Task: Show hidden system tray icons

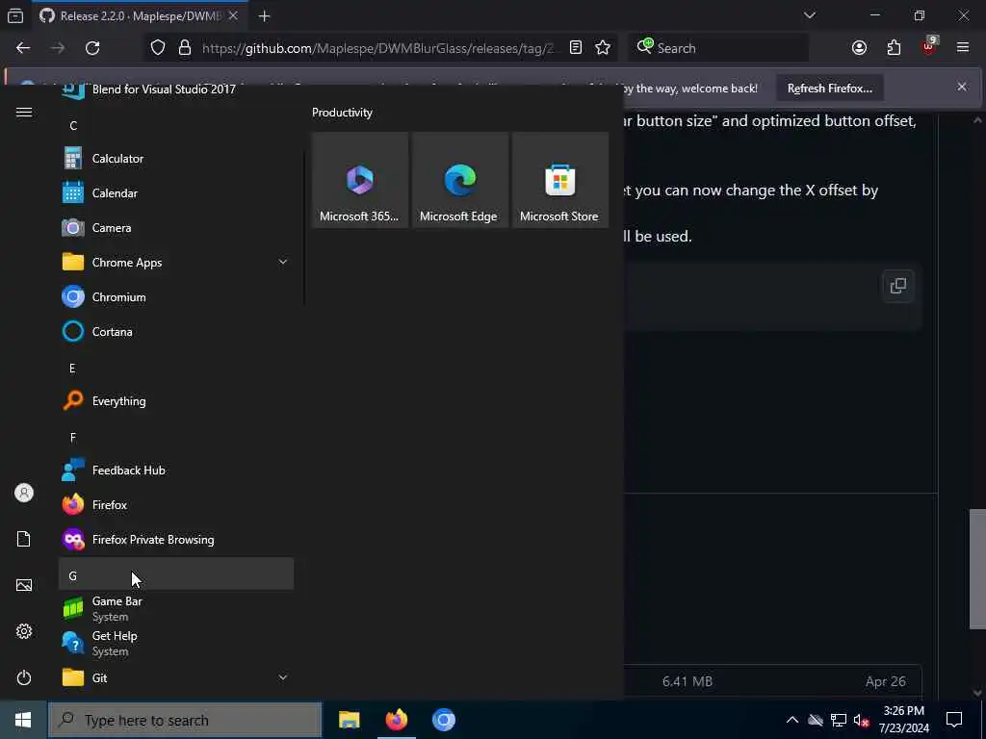Action: pyautogui.click(x=792, y=720)
